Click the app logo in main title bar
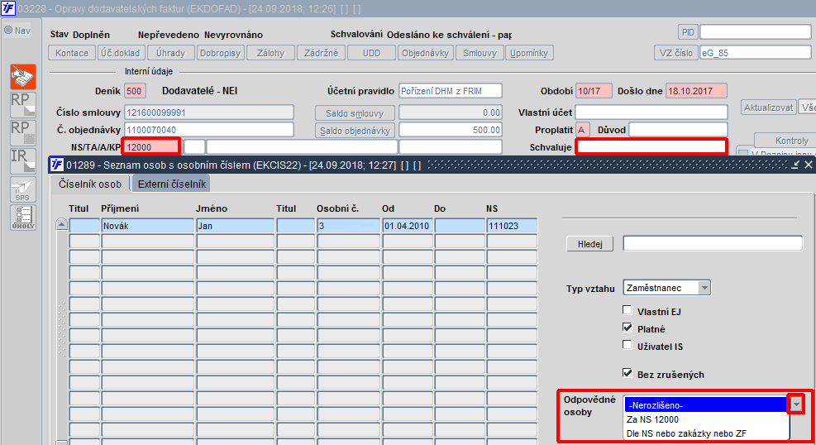 [x=8, y=8]
